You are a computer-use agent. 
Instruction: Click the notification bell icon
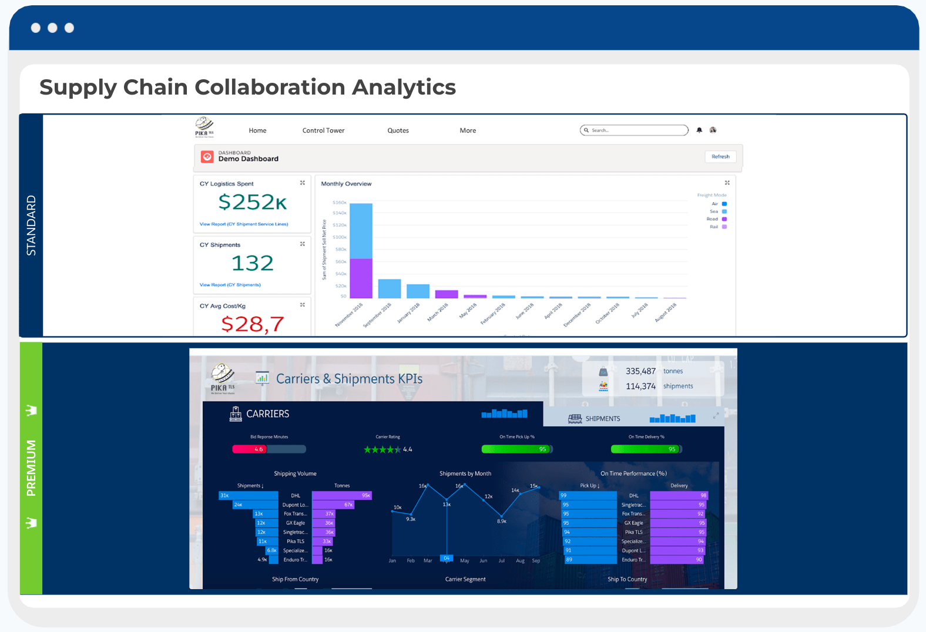(x=699, y=130)
